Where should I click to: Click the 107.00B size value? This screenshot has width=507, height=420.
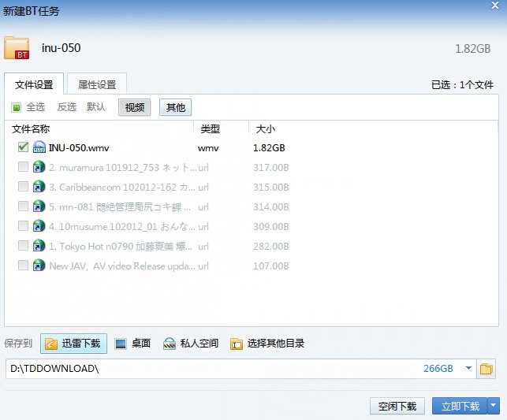coord(271,266)
